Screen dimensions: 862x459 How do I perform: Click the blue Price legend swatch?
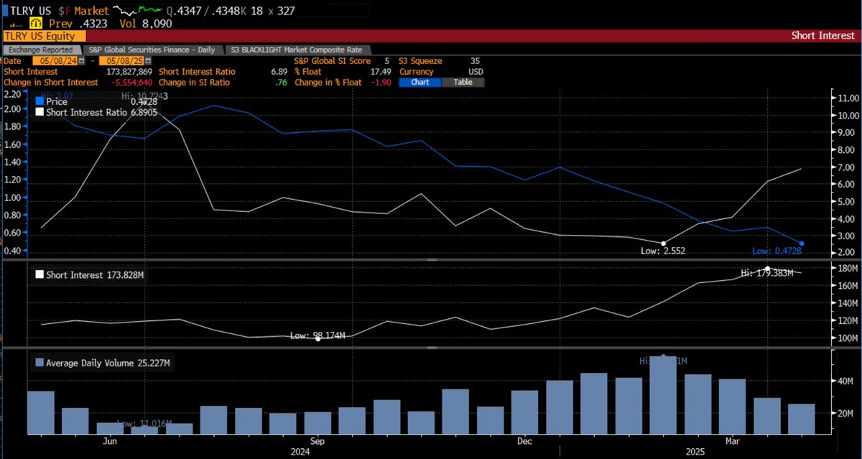click(x=40, y=102)
